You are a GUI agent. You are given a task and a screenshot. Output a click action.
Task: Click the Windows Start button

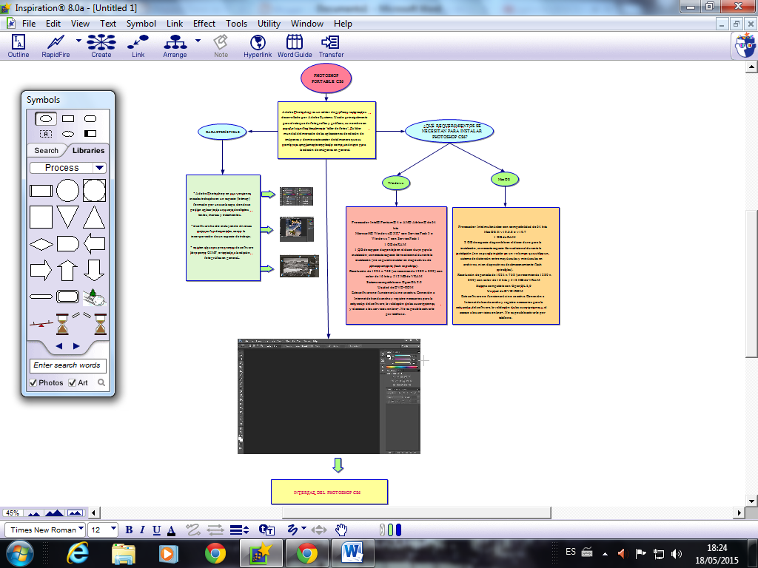(19, 553)
